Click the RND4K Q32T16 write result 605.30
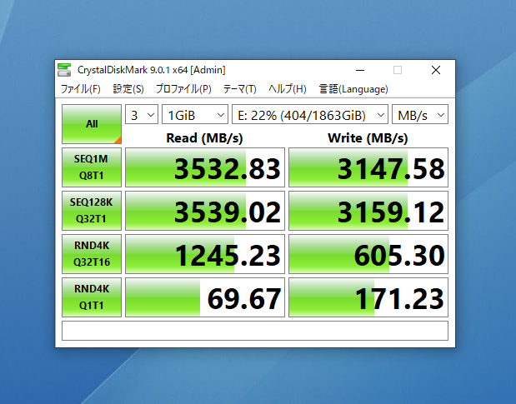This screenshot has width=516, height=404. [x=368, y=254]
